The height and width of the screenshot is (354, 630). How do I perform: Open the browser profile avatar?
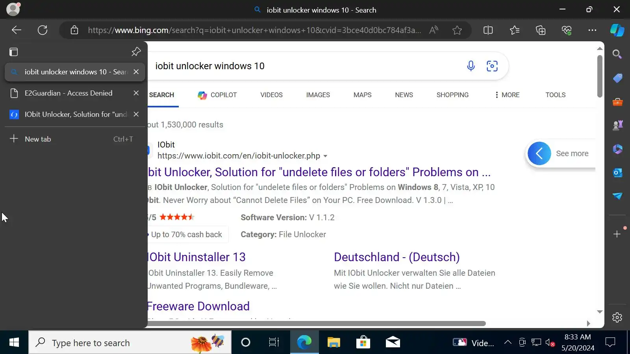(x=13, y=9)
